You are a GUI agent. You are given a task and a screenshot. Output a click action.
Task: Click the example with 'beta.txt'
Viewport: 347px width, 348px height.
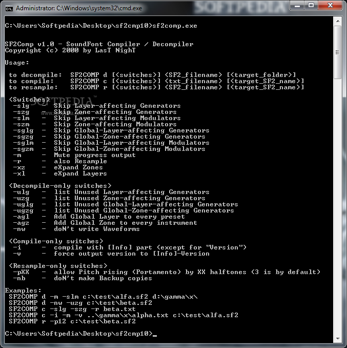coord(72,309)
